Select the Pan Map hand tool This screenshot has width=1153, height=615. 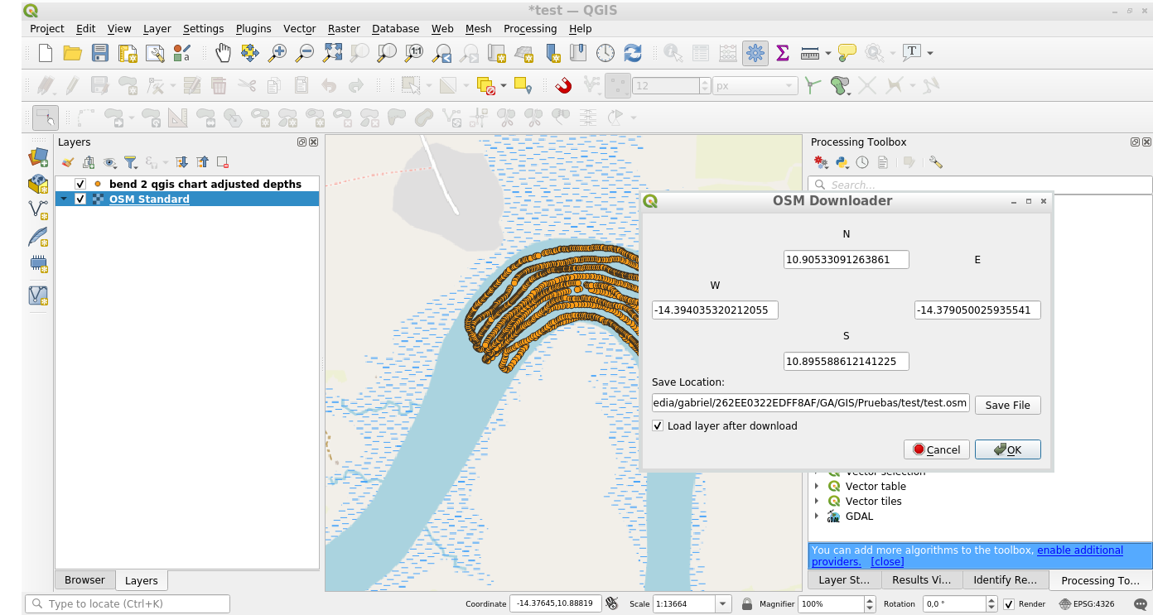pos(223,53)
